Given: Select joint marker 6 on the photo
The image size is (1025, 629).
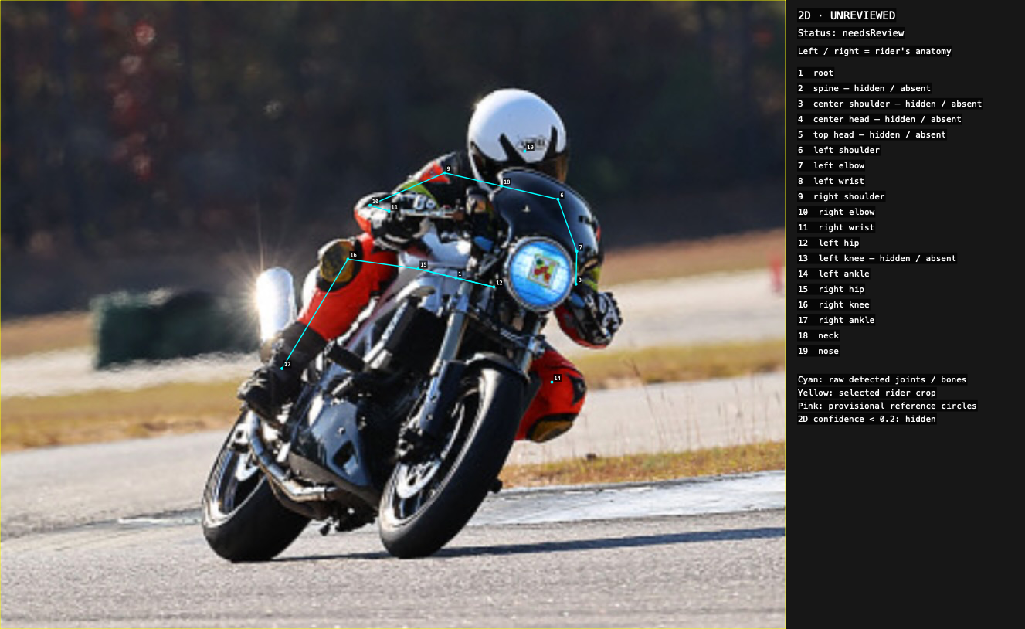Looking at the screenshot, I should click(x=558, y=199).
